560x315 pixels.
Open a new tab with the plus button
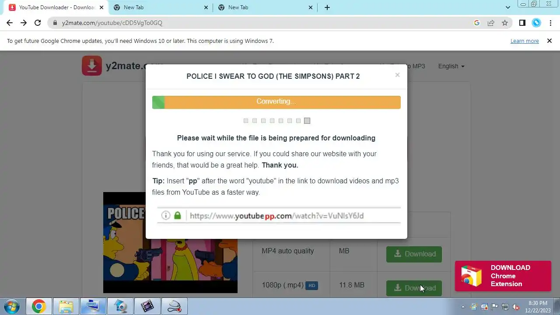[327, 7]
